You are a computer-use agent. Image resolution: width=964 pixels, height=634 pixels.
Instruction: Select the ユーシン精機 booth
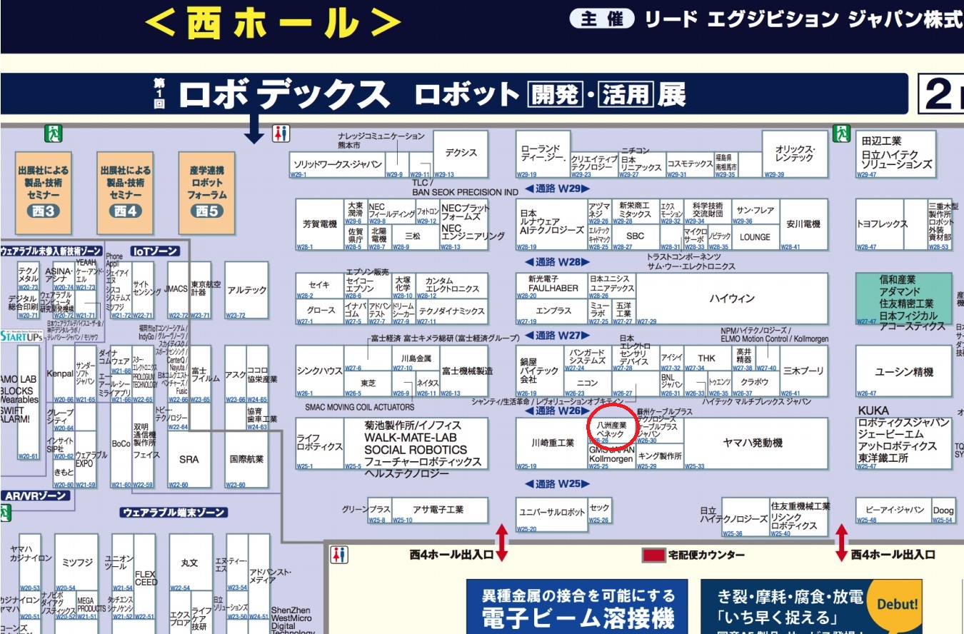pyautogui.click(x=904, y=372)
